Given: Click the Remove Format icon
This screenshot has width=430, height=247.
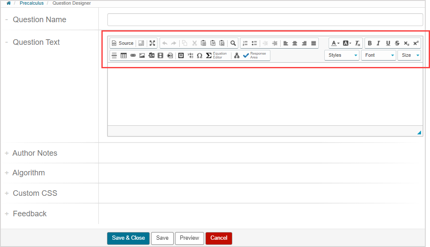Looking at the screenshot, I should pos(357,43).
